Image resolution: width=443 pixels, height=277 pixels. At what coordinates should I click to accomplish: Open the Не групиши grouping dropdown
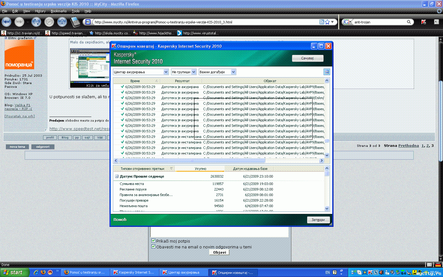(x=184, y=72)
